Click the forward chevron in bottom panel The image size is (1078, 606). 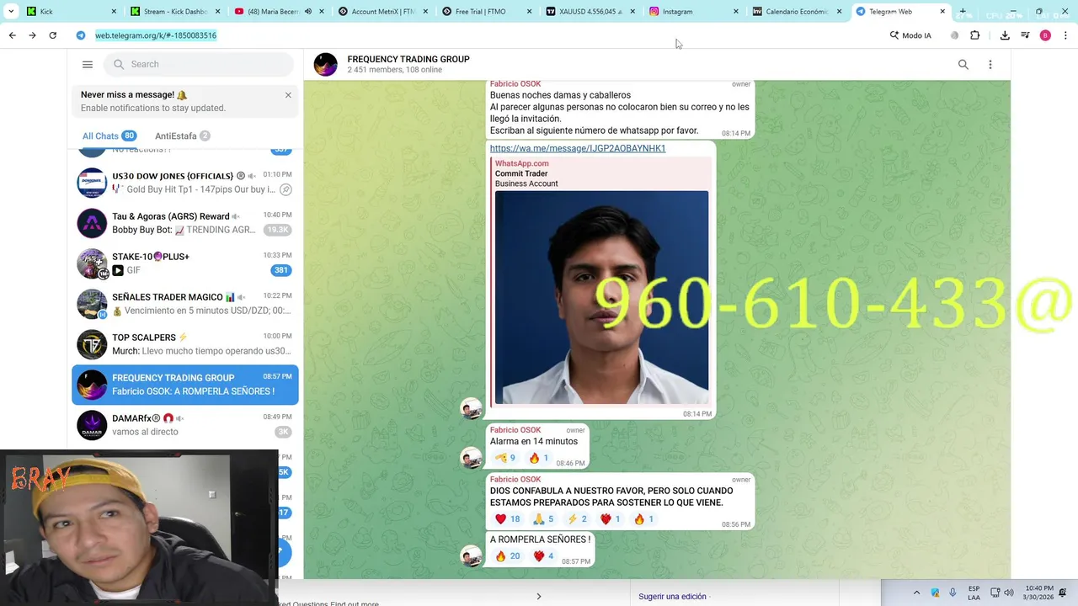click(539, 597)
